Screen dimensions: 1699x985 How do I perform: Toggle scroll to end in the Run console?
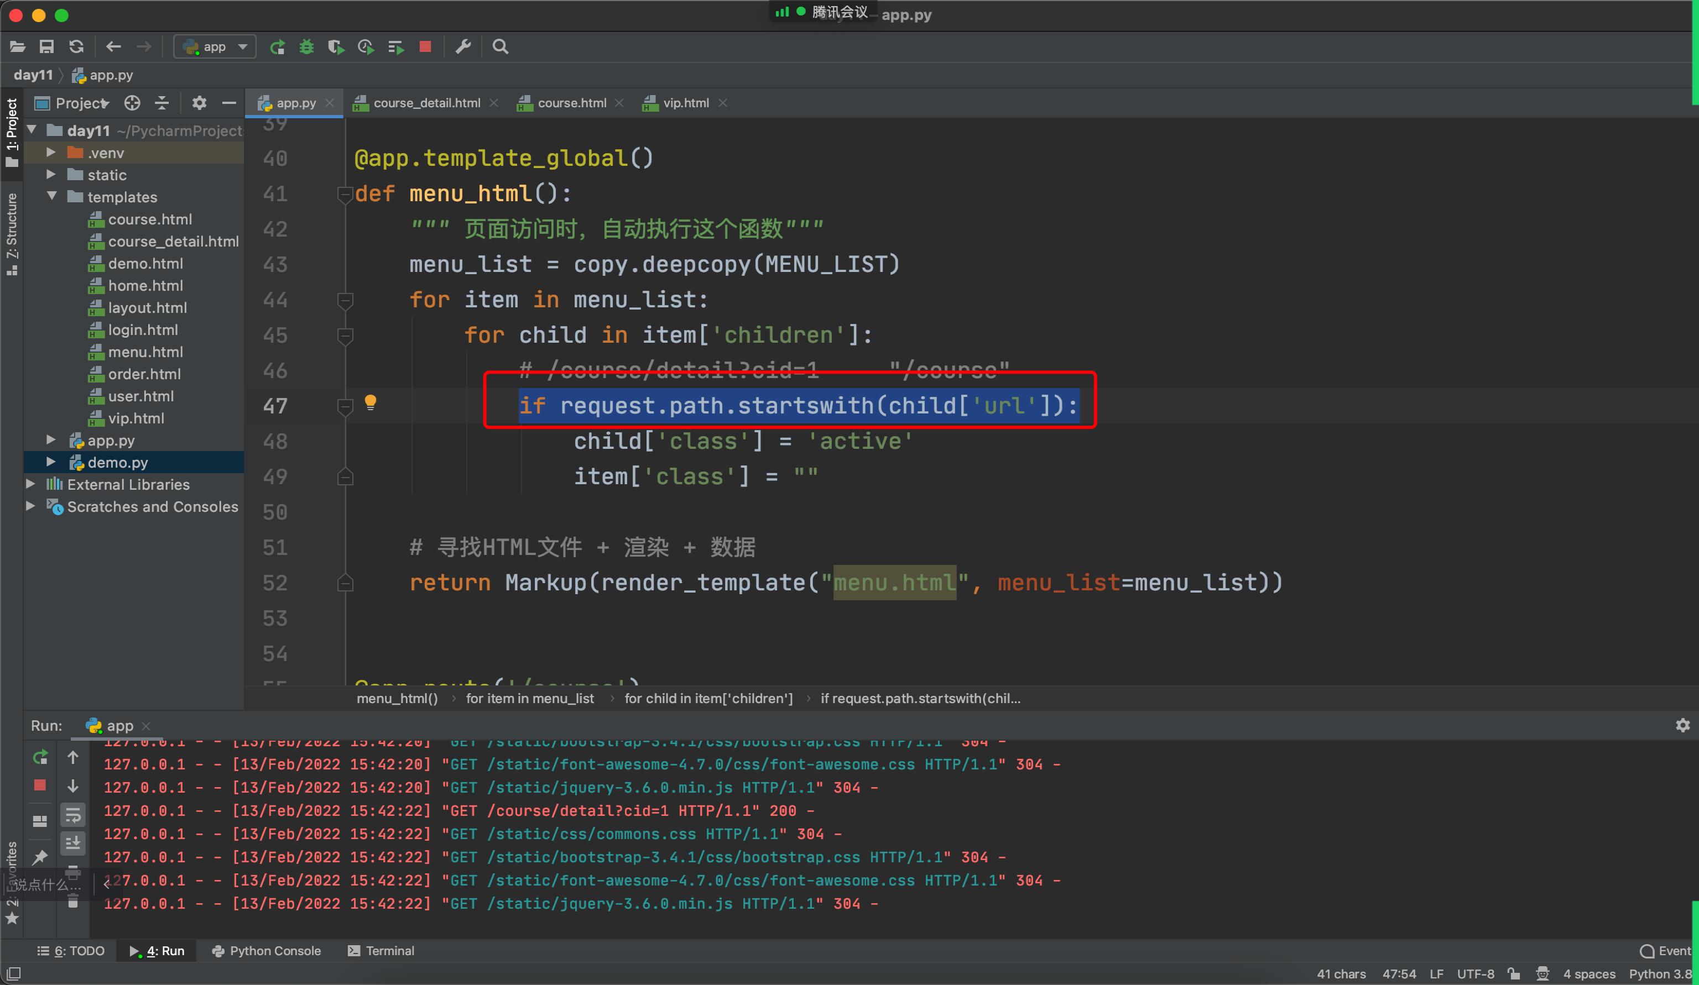pyautogui.click(x=73, y=843)
